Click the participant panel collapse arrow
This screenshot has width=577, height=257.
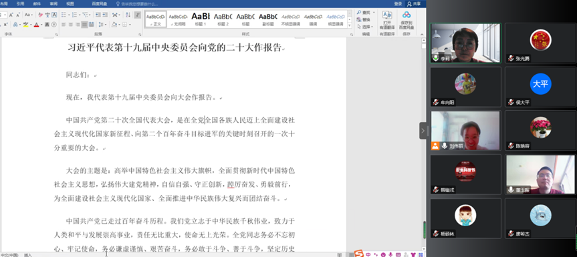pos(423,131)
